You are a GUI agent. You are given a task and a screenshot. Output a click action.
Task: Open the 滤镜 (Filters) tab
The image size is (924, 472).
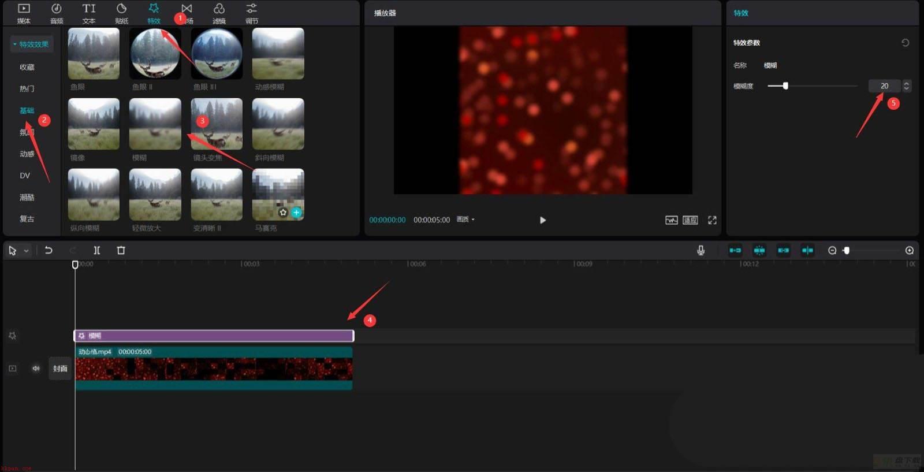(219, 13)
